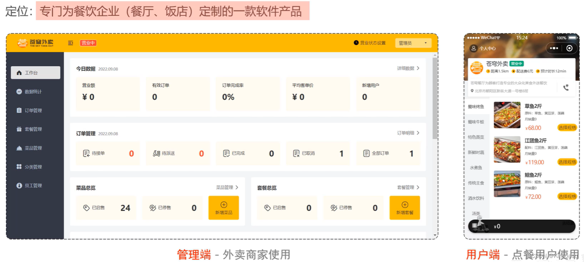Click the 新增用户 data card
Screen dimensions: 584x262
tap(388, 94)
